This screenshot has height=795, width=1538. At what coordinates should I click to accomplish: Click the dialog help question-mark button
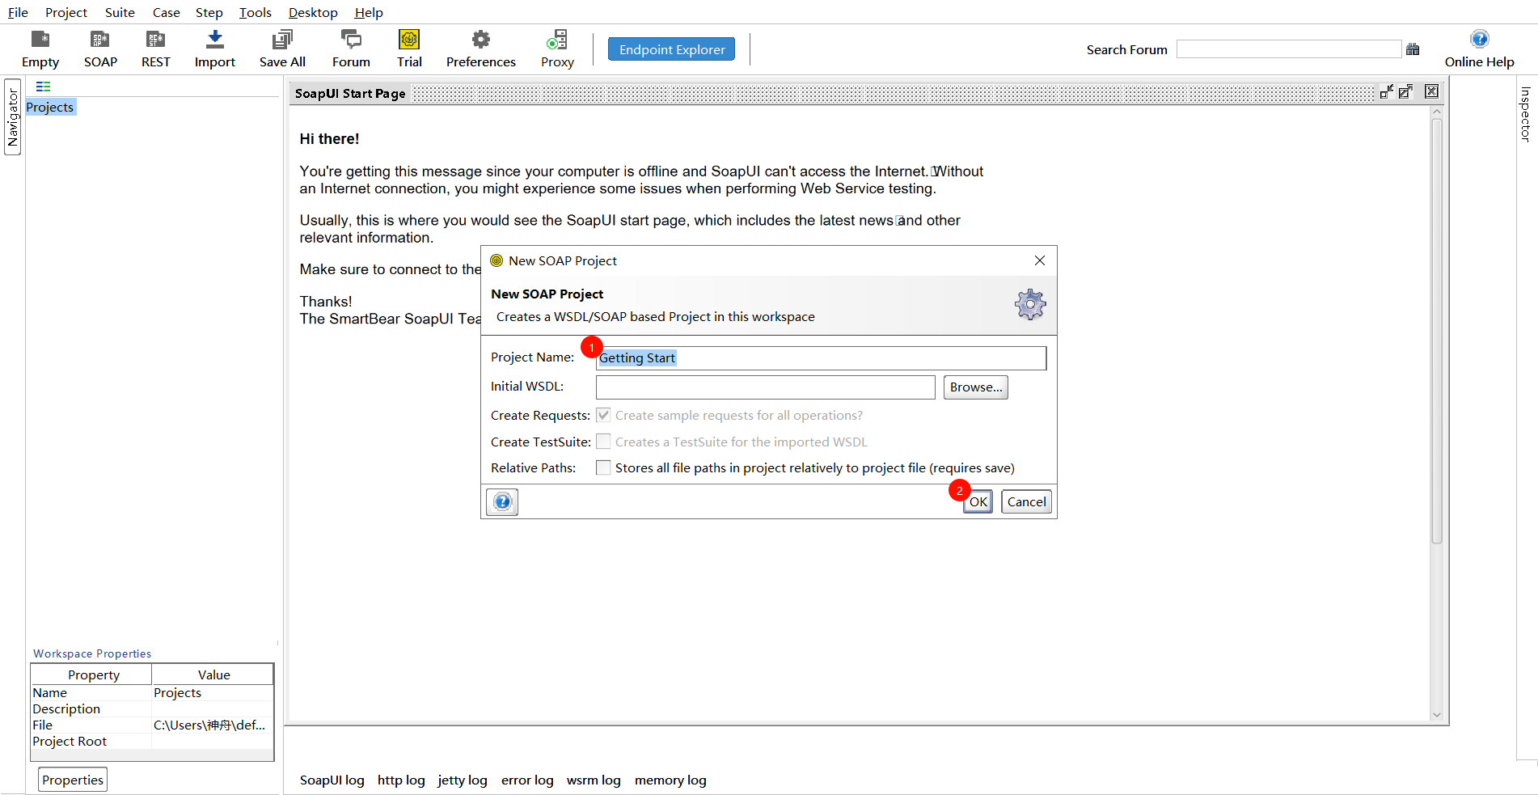(502, 501)
